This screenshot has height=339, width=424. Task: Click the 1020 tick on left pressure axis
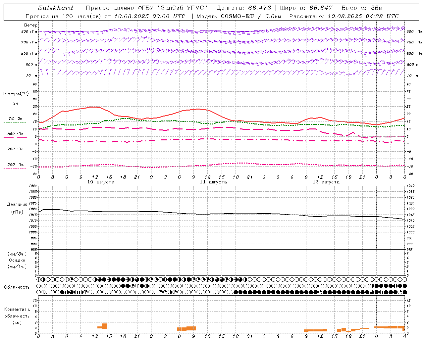click(x=32, y=209)
